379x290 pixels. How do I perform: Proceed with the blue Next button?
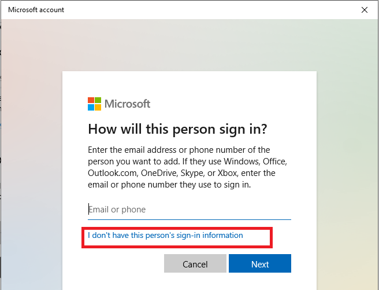pyautogui.click(x=259, y=264)
